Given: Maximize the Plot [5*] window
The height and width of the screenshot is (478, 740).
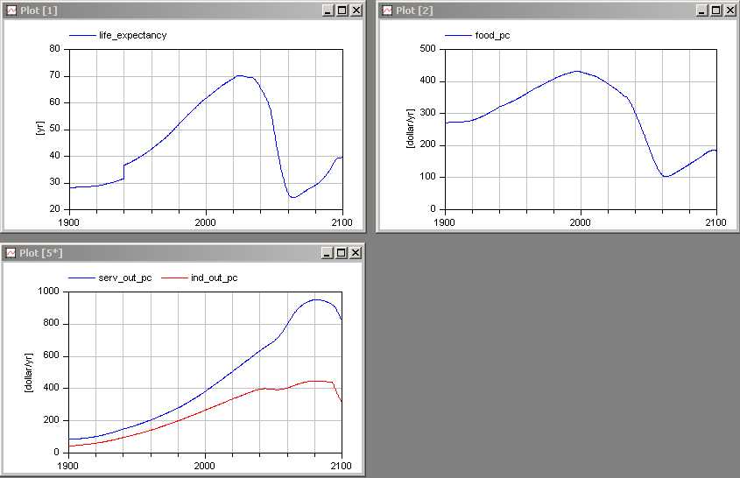Looking at the screenshot, I should (x=342, y=253).
